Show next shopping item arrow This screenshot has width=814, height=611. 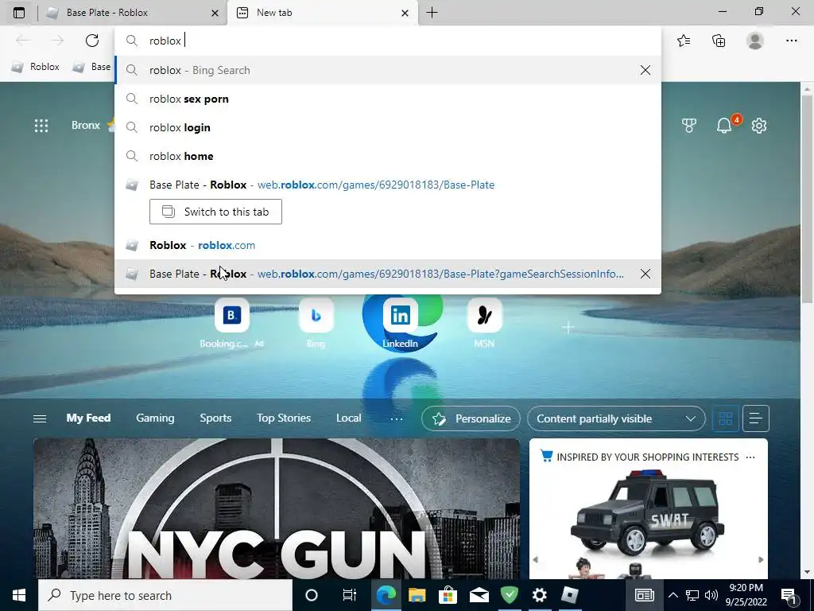[761, 559]
